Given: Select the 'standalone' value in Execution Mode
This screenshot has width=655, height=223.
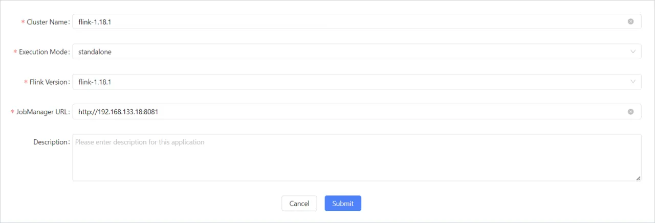Looking at the screenshot, I should point(95,52).
